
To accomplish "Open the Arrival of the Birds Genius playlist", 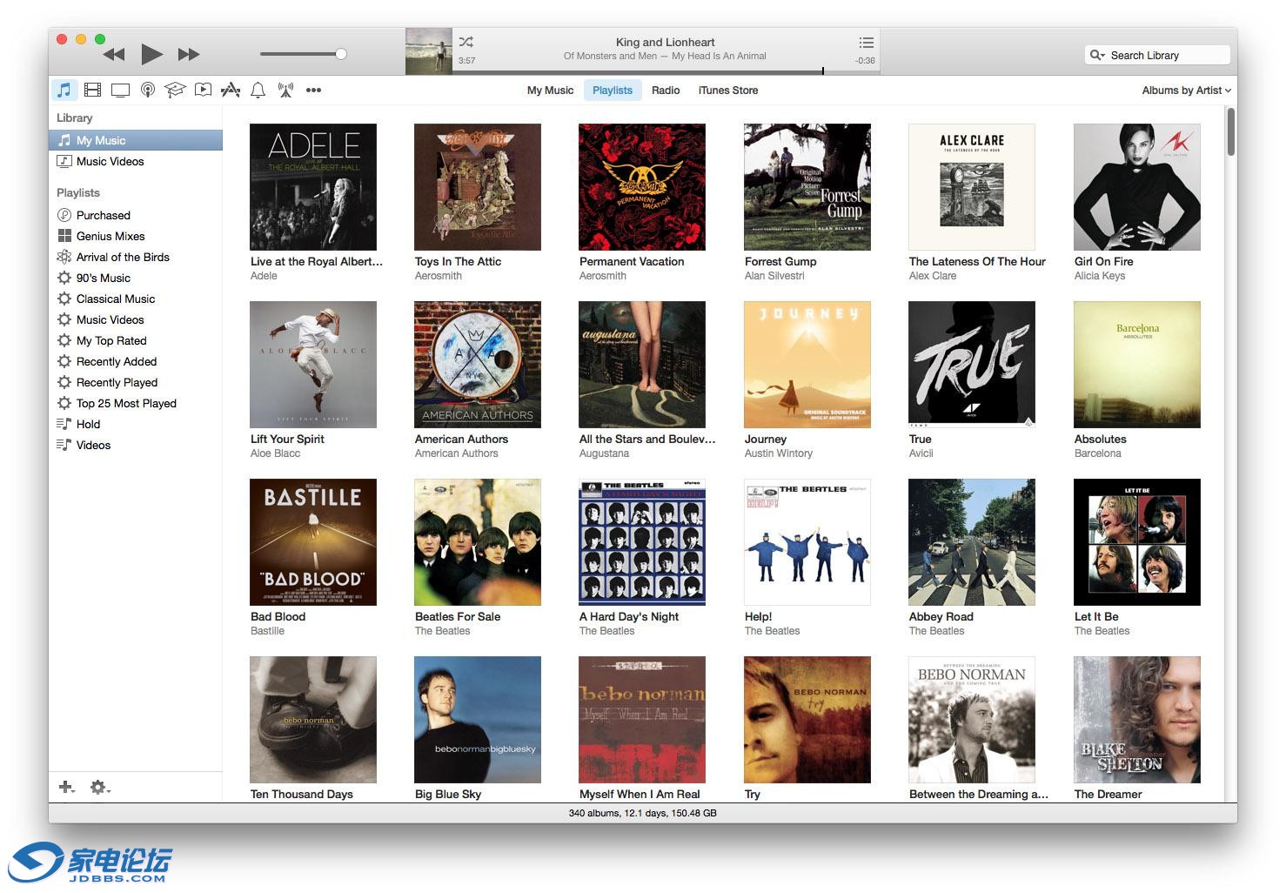I will [x=136, y=257].
